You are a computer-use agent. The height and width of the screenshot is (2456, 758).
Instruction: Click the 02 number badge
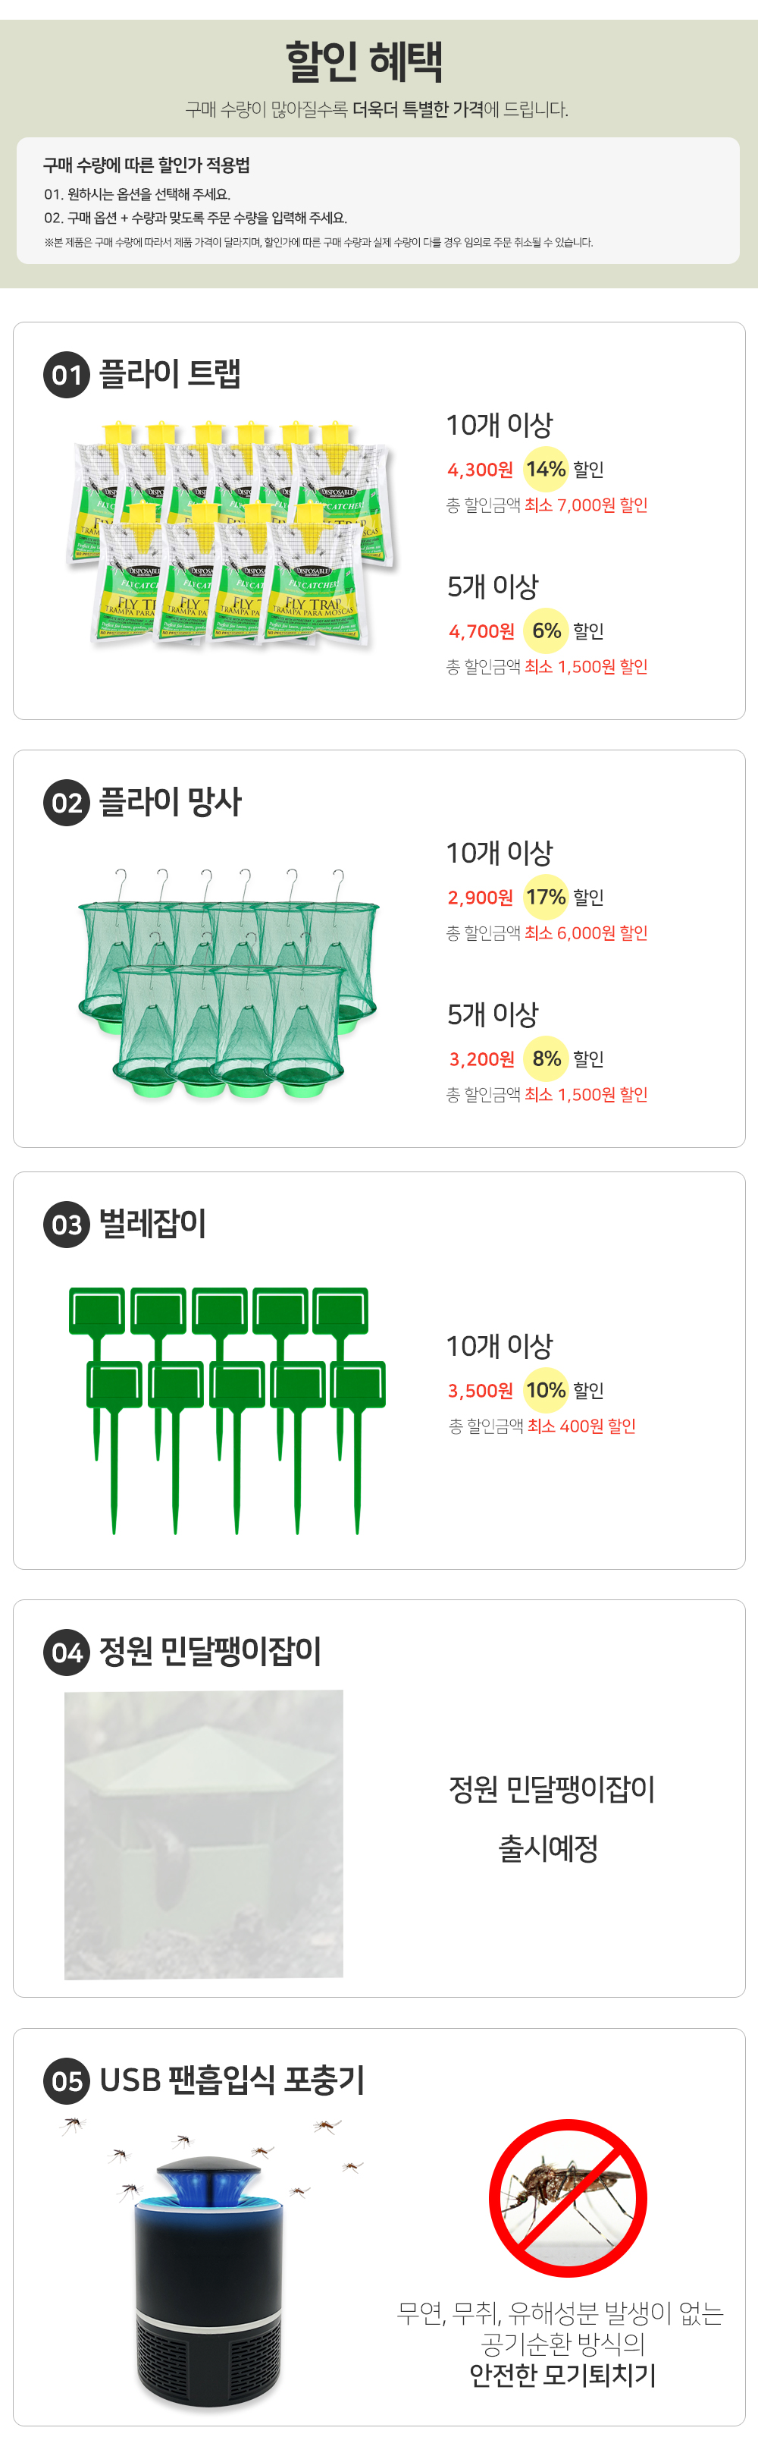tap(67, 803)
